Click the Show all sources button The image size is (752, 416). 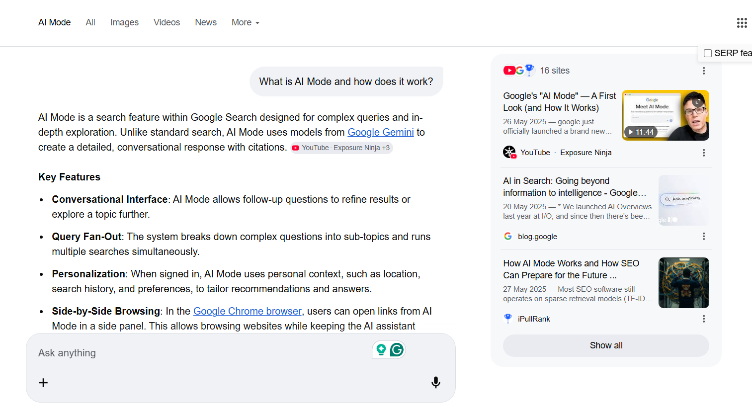(606, 345)
